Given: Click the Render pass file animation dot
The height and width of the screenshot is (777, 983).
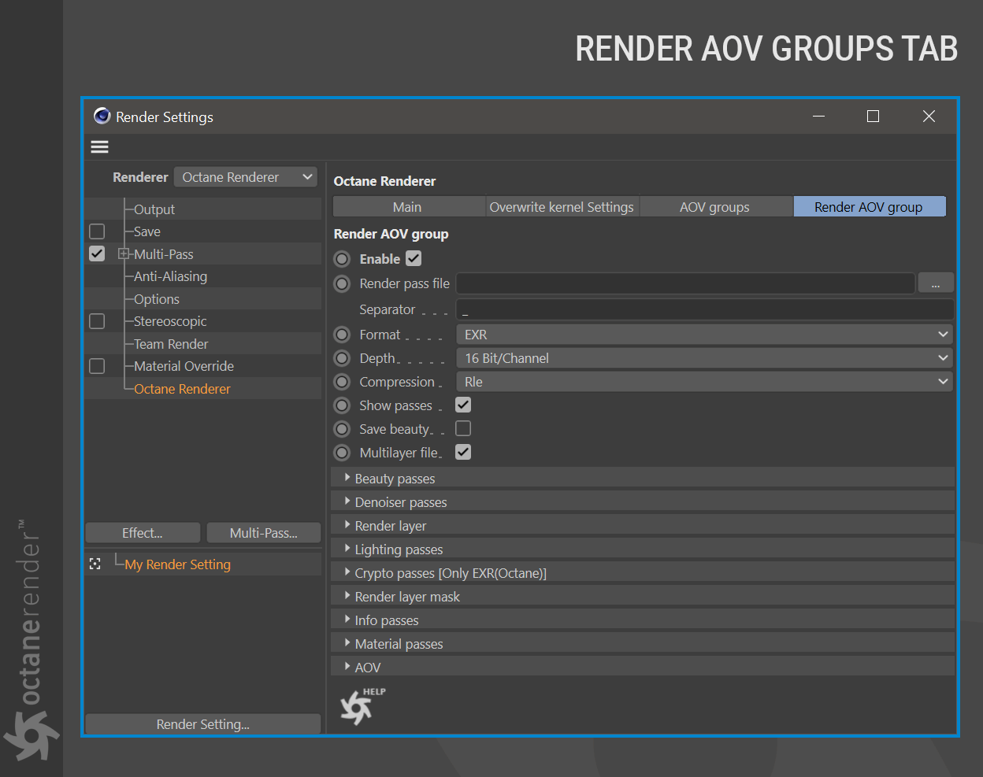Looking at the screenshot, I should pyautogui.click(x=342, y=283).
